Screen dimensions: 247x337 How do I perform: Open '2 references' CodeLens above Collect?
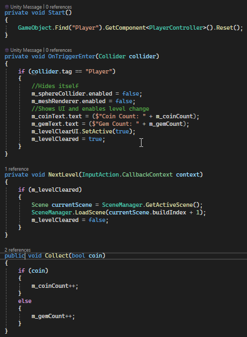[18, 250]
